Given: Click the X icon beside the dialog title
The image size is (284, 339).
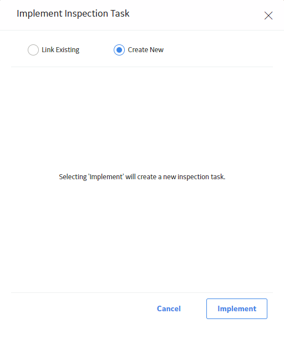Looking at the screenshot, I should click(x=268, y=16).
